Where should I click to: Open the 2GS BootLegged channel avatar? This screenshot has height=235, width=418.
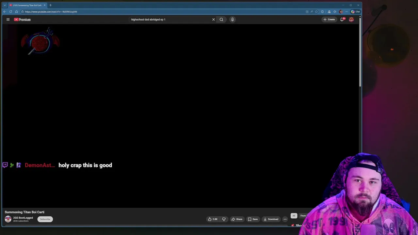pyautogui.click(x=8, y=219)
